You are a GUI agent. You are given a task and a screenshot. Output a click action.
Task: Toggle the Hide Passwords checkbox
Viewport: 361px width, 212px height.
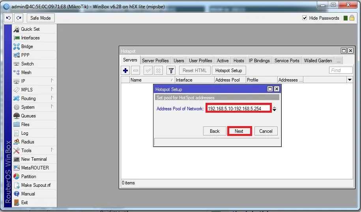(305, 18)
